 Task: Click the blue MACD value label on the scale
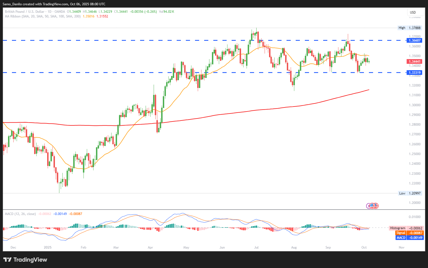pos(409,238)
